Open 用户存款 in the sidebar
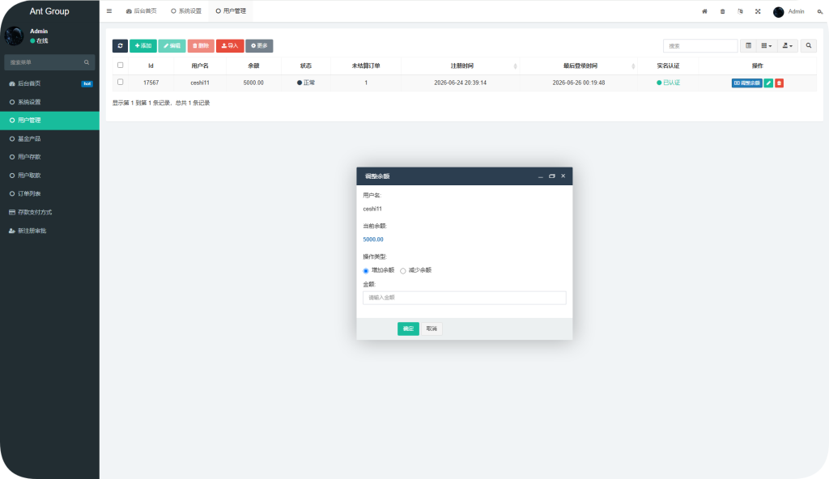 coord(49,157)
